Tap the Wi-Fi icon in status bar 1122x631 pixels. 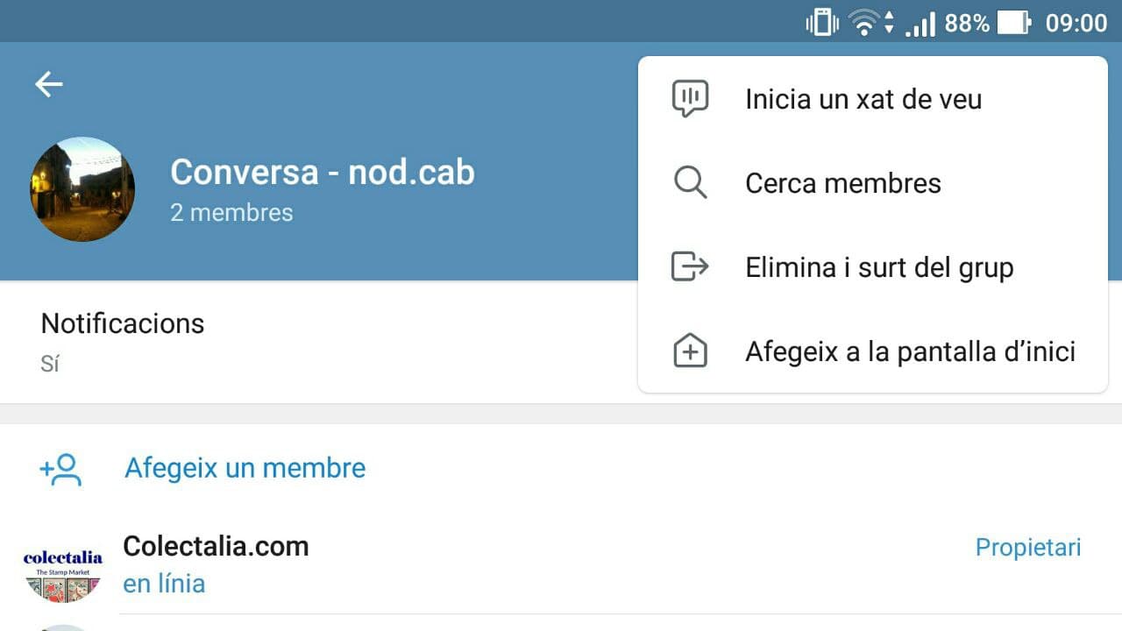[x=864, y=23]
